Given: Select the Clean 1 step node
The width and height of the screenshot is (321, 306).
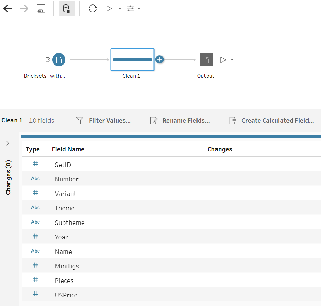Looking at the screenshot, I should (132, 60).
